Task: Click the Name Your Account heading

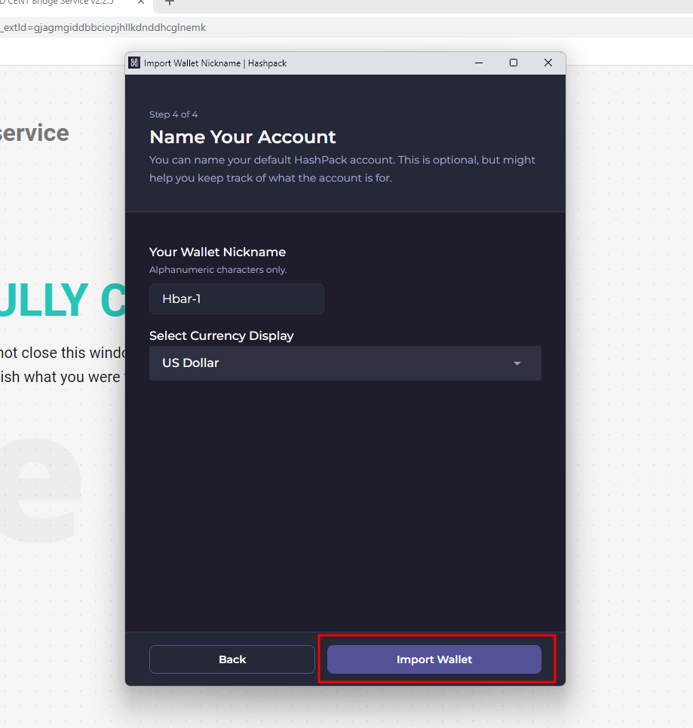Action: click(x=242, y=137)
